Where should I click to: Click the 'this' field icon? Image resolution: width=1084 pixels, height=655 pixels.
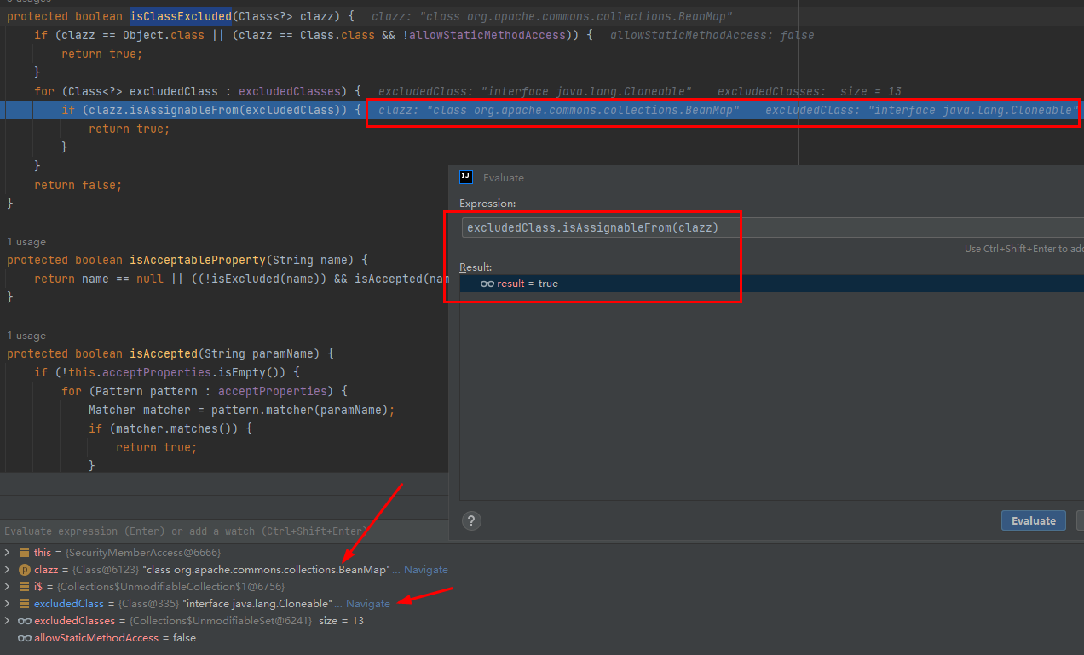[24, 553]
